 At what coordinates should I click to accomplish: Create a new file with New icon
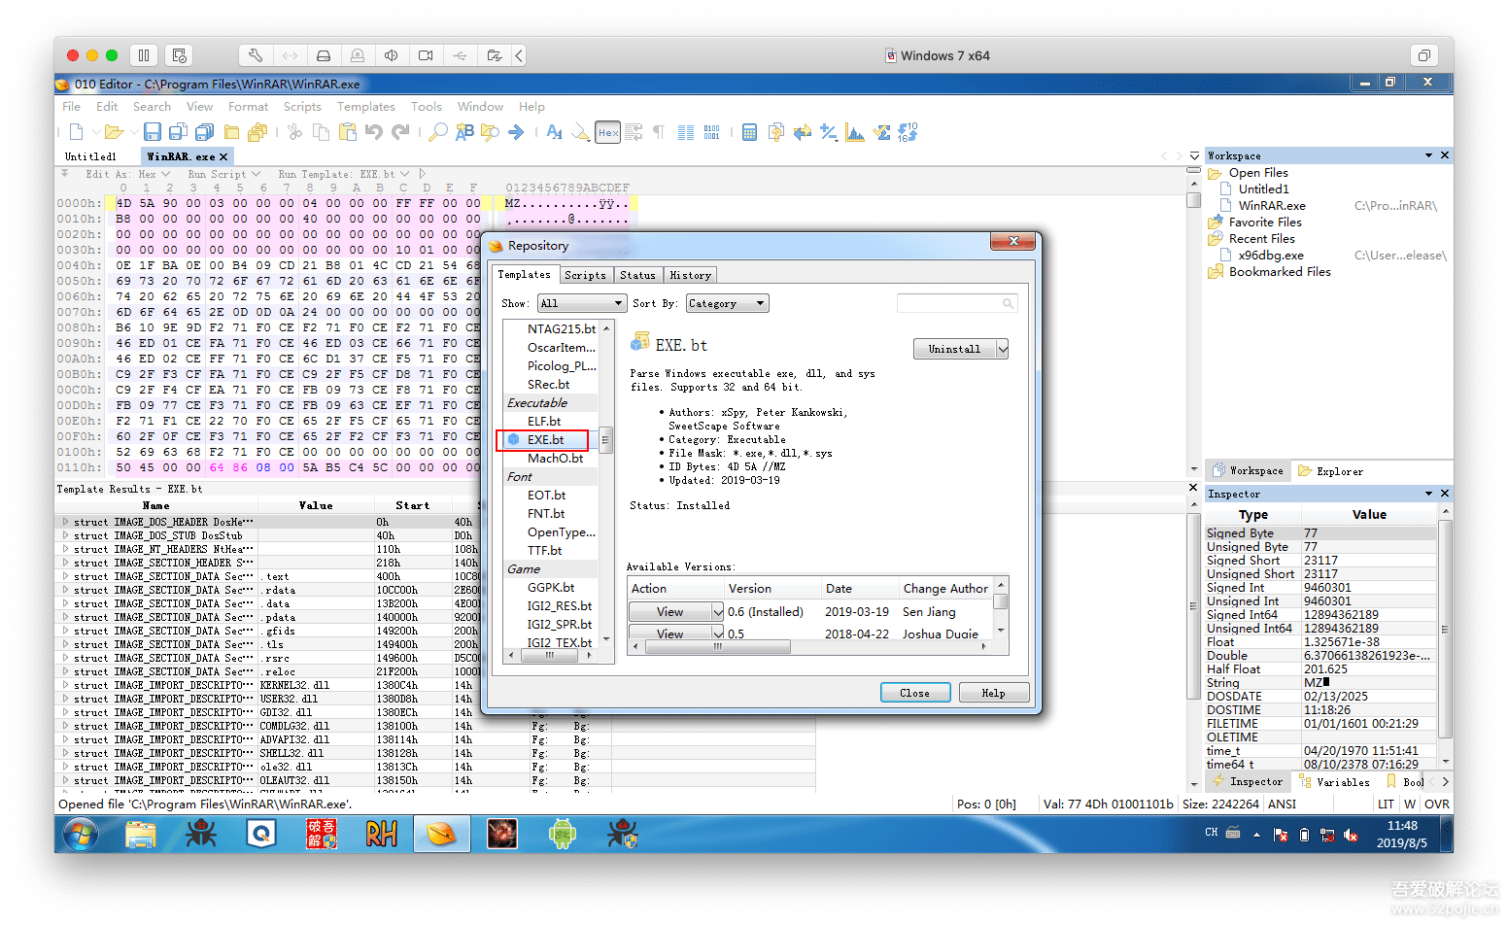[x=76, y=132]
